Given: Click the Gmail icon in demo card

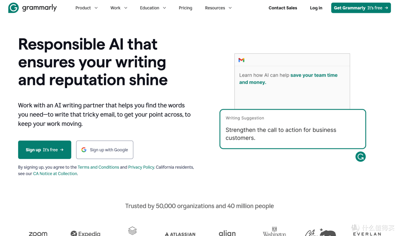Looking at the screenshot, I should (241, 60).
